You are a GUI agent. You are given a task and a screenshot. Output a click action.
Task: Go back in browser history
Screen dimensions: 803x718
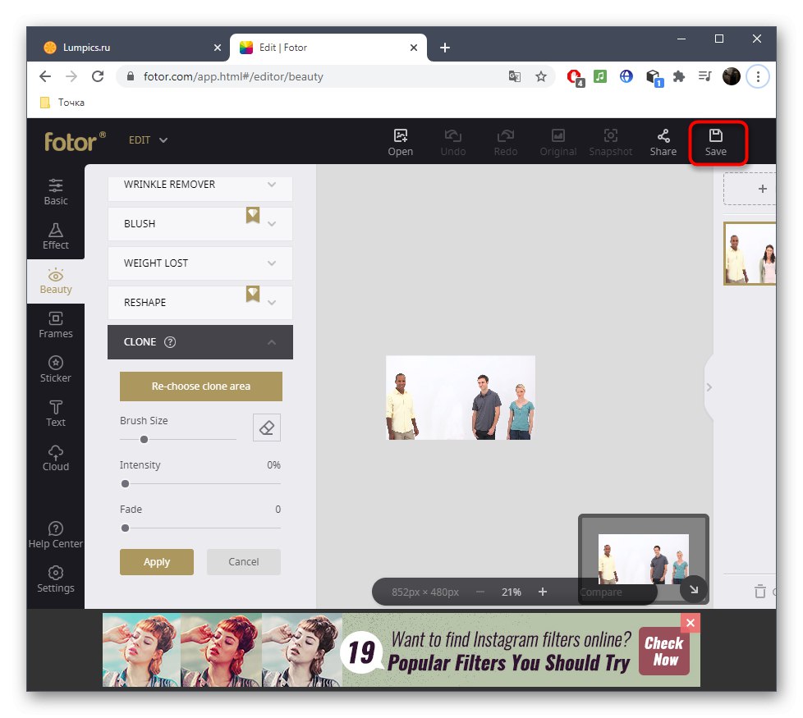[x=46, y=76]
